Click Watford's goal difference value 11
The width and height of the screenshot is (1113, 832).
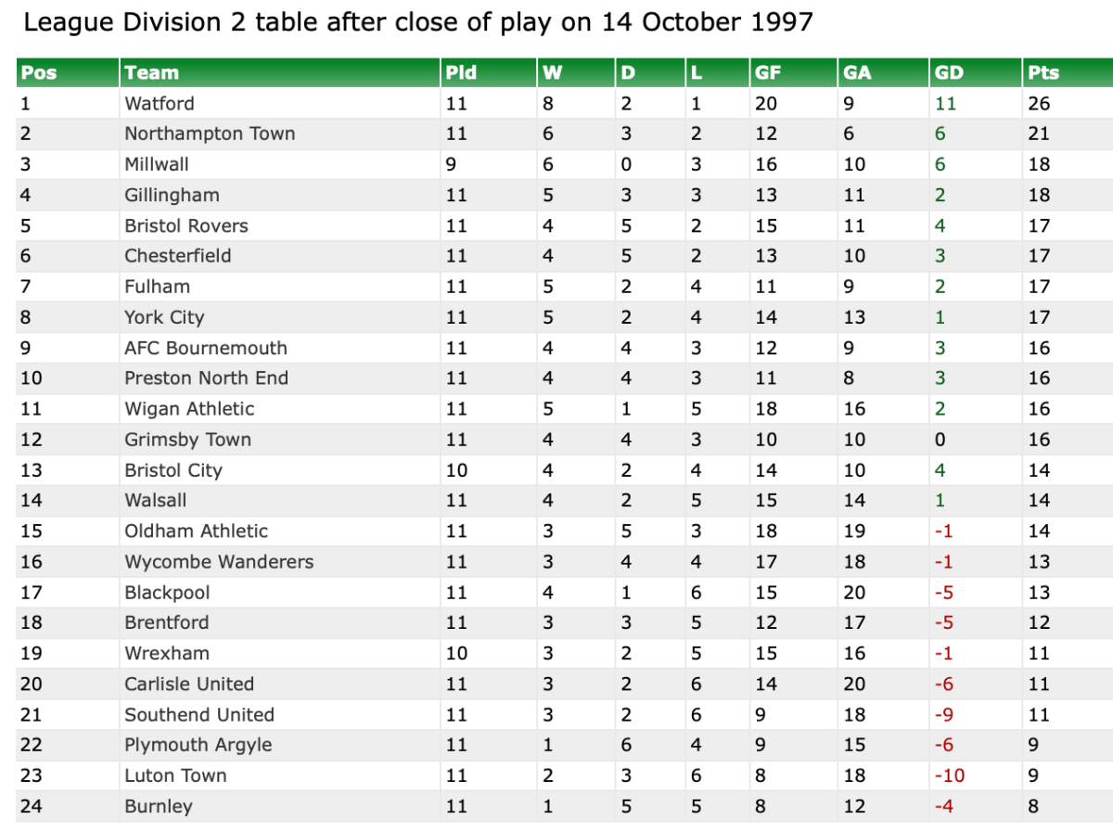945,103
